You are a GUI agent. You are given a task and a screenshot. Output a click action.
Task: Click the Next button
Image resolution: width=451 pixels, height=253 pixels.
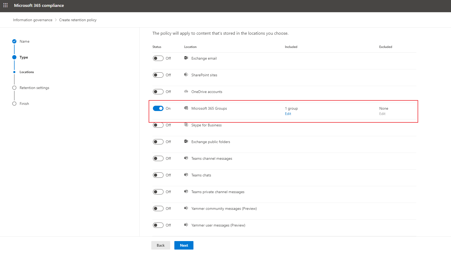pos(184,245)
